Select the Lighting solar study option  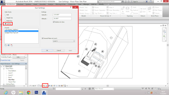tap(6, 24)
